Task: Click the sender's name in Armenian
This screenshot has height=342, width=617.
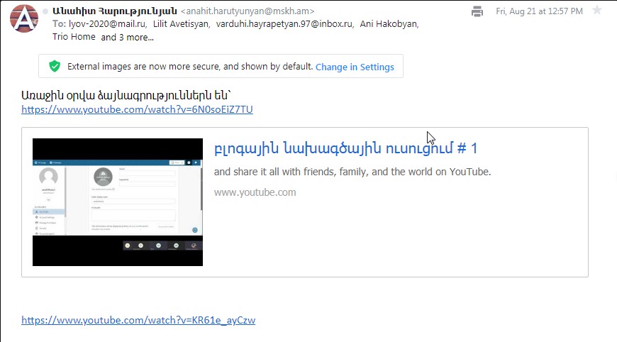Action: 115,11
